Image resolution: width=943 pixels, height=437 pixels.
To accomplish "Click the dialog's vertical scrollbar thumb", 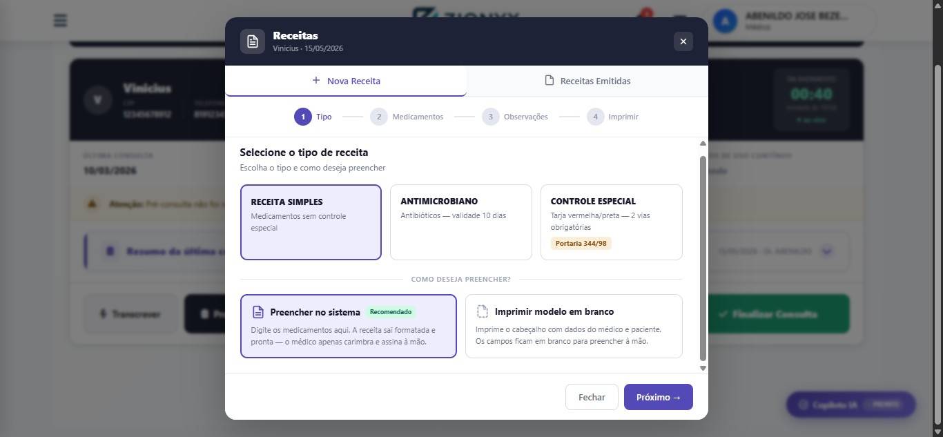I will point(703,258).
